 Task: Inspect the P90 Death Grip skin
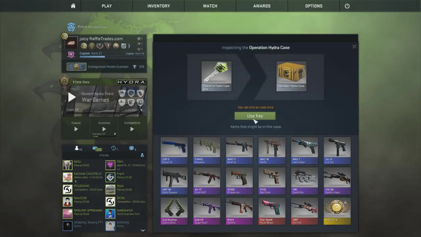305,181
